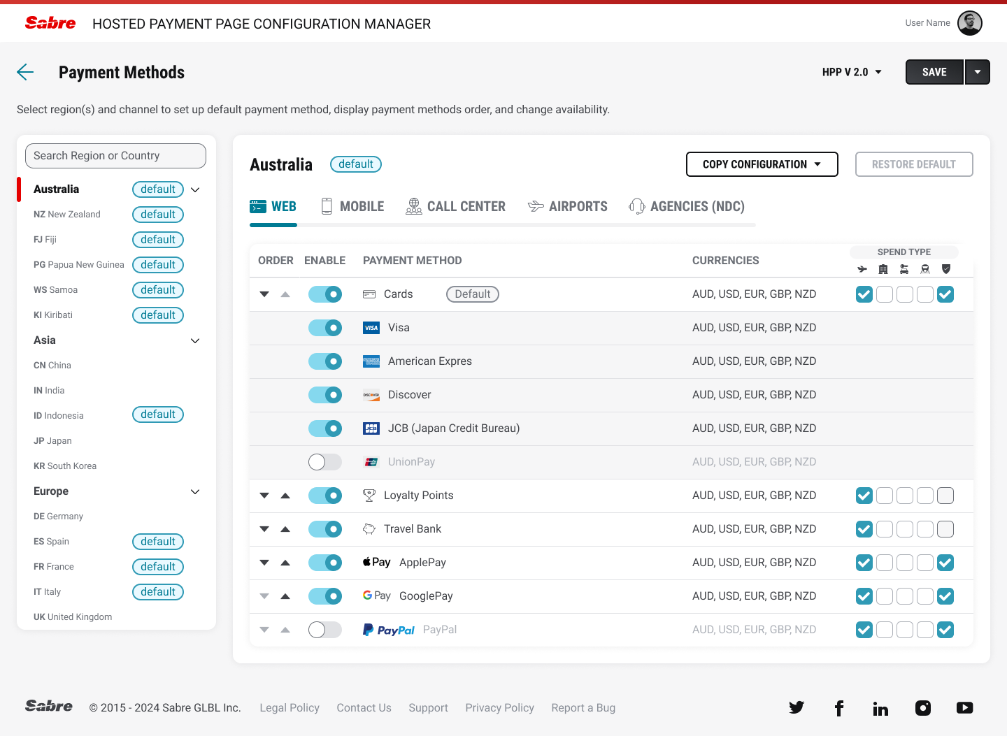Click the American Express card logo
Screen dimensions: 1007x736
click(371, 361)
